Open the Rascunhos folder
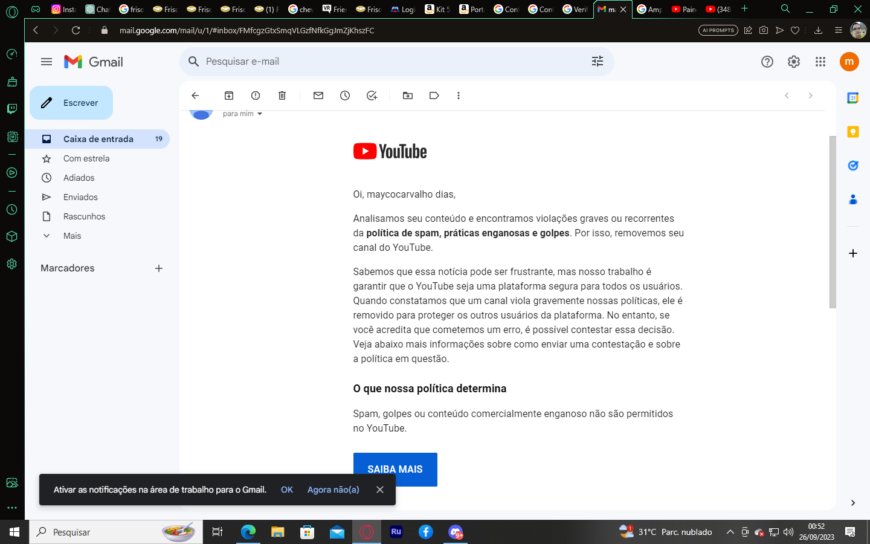Viewport: 870px width, 544px height. pyautogui.click(x=97, y=216)
